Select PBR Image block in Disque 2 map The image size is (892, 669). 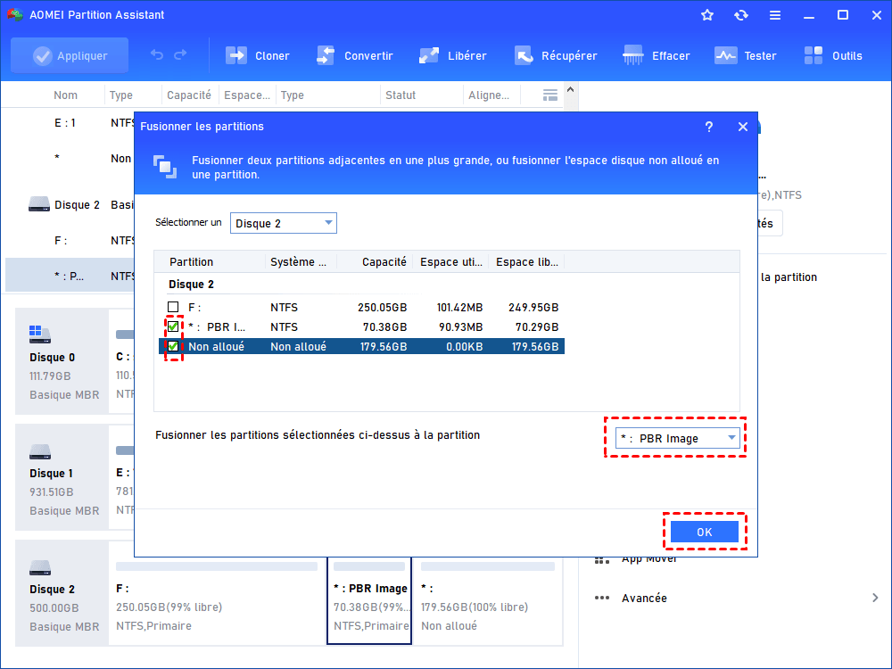tap(369, 600)
